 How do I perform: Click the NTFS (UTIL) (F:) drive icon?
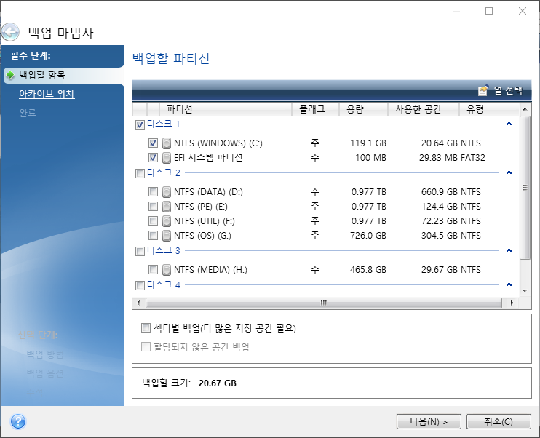coord(167,221)
